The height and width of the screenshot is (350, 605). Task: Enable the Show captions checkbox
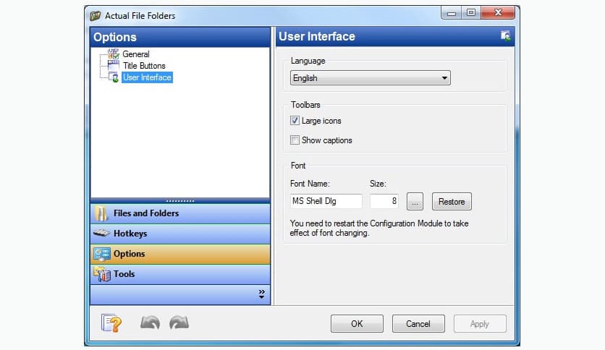pos(295,140)
